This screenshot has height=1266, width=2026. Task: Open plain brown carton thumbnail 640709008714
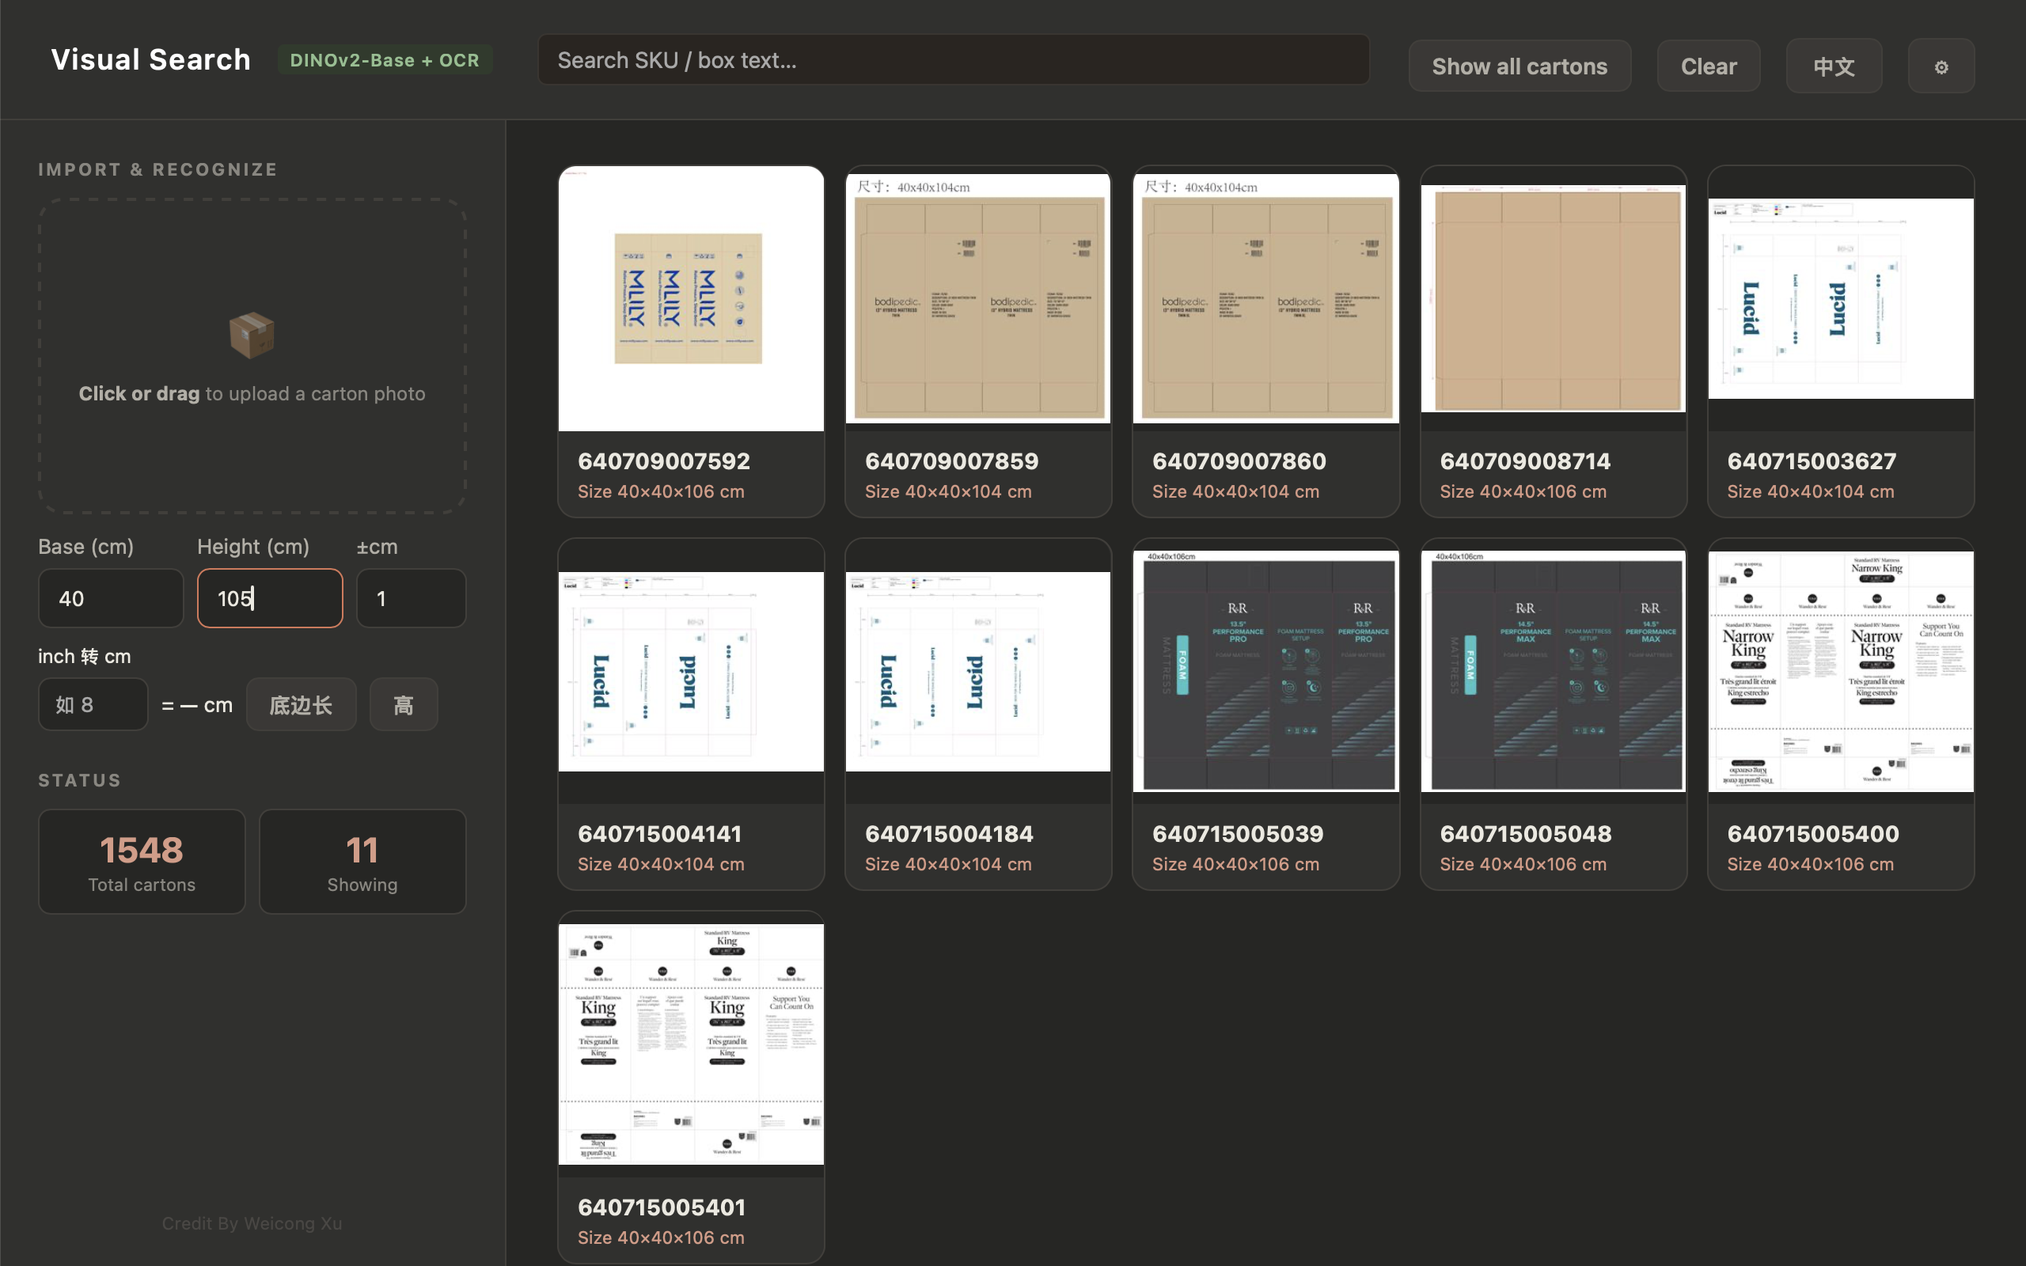(x=1553, y=299)
